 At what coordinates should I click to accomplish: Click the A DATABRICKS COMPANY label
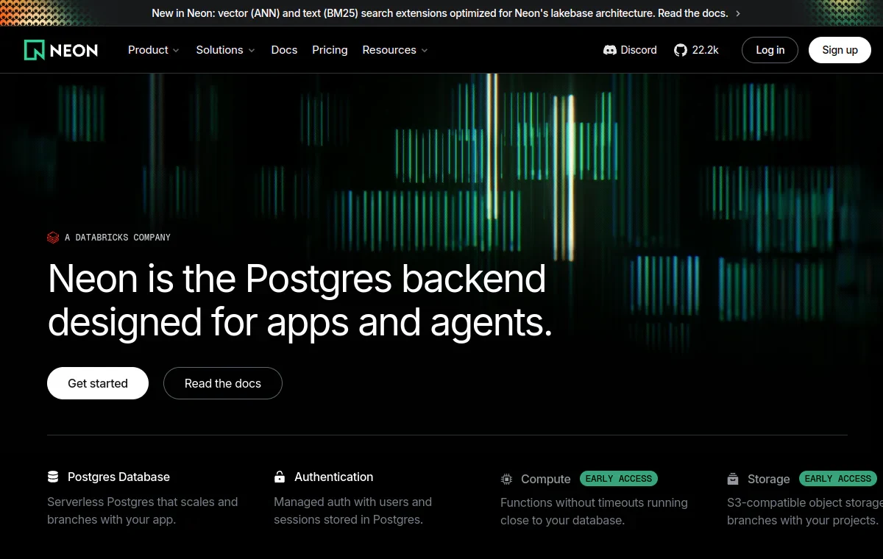[118, 238]
